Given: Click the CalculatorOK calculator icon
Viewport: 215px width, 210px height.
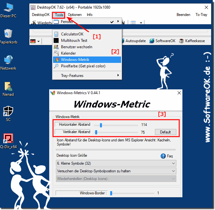Looking at the screenshot, I should (56, 34).
